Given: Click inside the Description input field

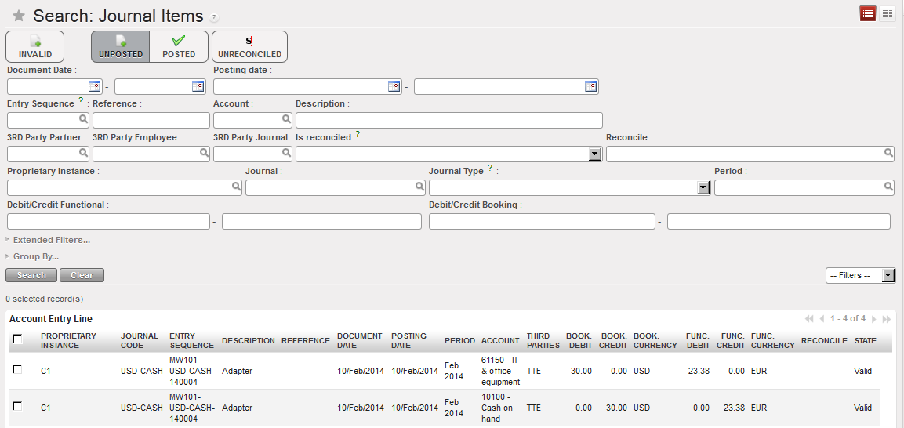Looking at the screenshot, I should [448, 120].
